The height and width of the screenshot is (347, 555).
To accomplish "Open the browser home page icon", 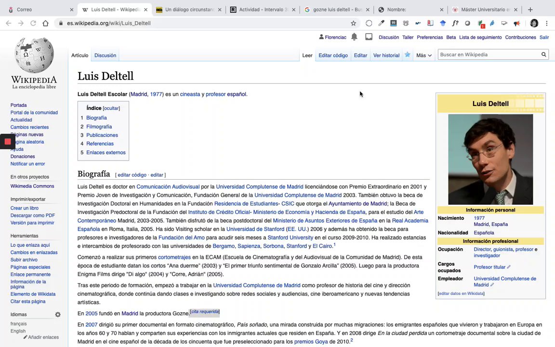I will [x=45, y=23].
